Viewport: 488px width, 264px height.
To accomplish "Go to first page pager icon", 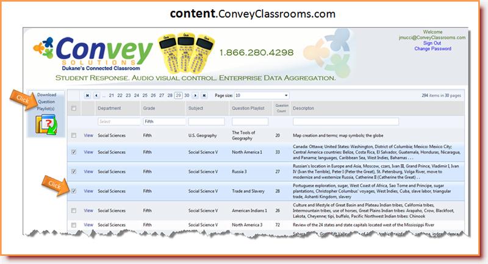I will (x=87, y=96).
